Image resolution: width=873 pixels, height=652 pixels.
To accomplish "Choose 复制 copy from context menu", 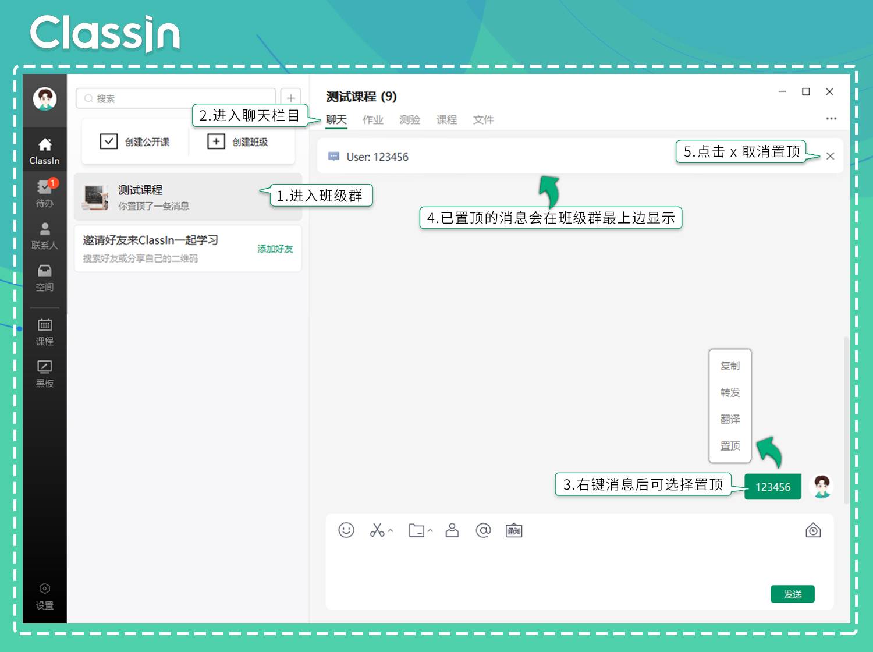I will tap(730, 366).
